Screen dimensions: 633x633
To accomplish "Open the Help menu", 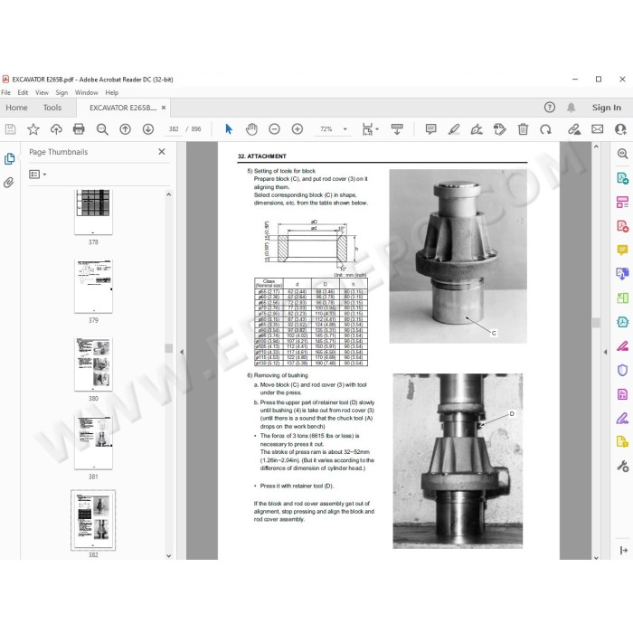I will [x=112, y=92].
